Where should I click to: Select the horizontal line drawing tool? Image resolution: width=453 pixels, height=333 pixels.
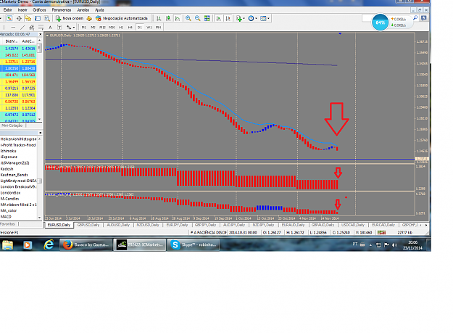tap(13, 27)
